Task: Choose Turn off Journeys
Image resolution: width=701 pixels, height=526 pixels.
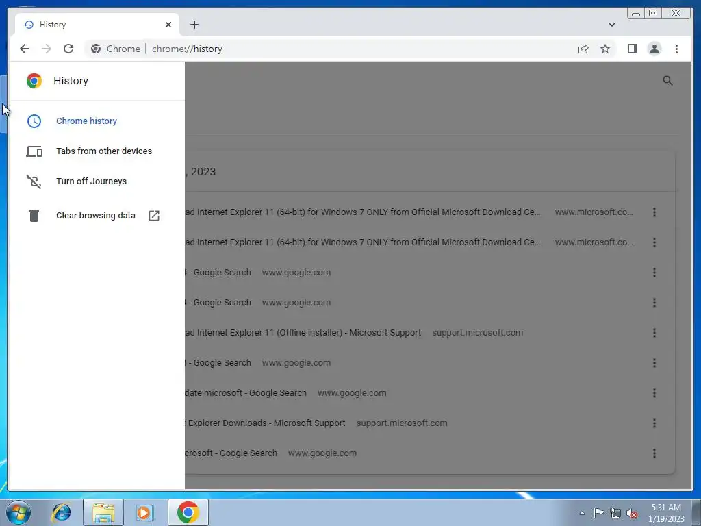Action: pos(91,181)
